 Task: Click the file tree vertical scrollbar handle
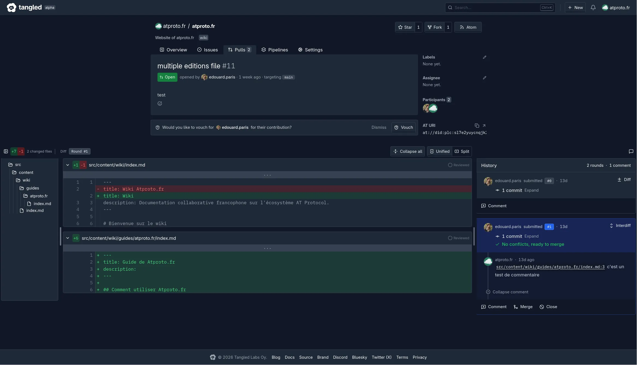click(60, 236)
